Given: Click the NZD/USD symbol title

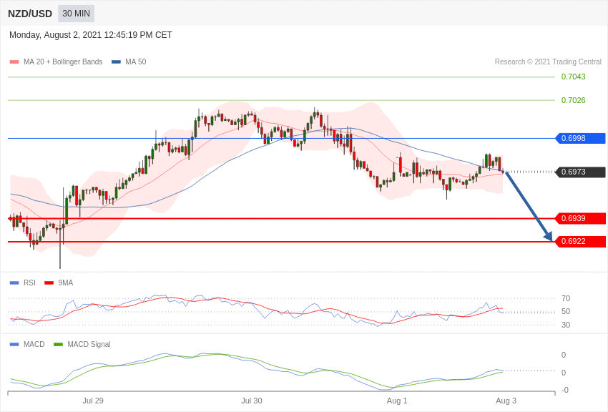Looking at the screenshot, I should (30, 14).
